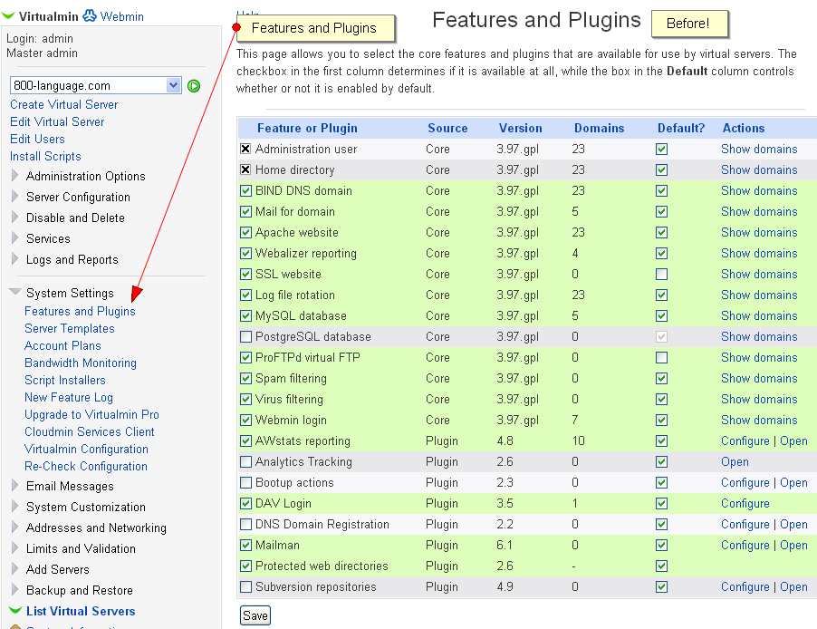
Task: Uncheck Default box for Mailman
Action: pyautogui.click(x=662, y=546)
